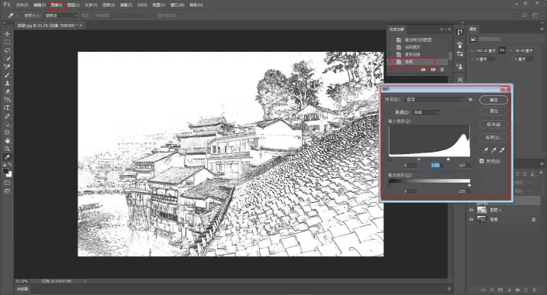Open the Properties panel flyout menu
Screen dimensions: 547x295
[542, 29]
